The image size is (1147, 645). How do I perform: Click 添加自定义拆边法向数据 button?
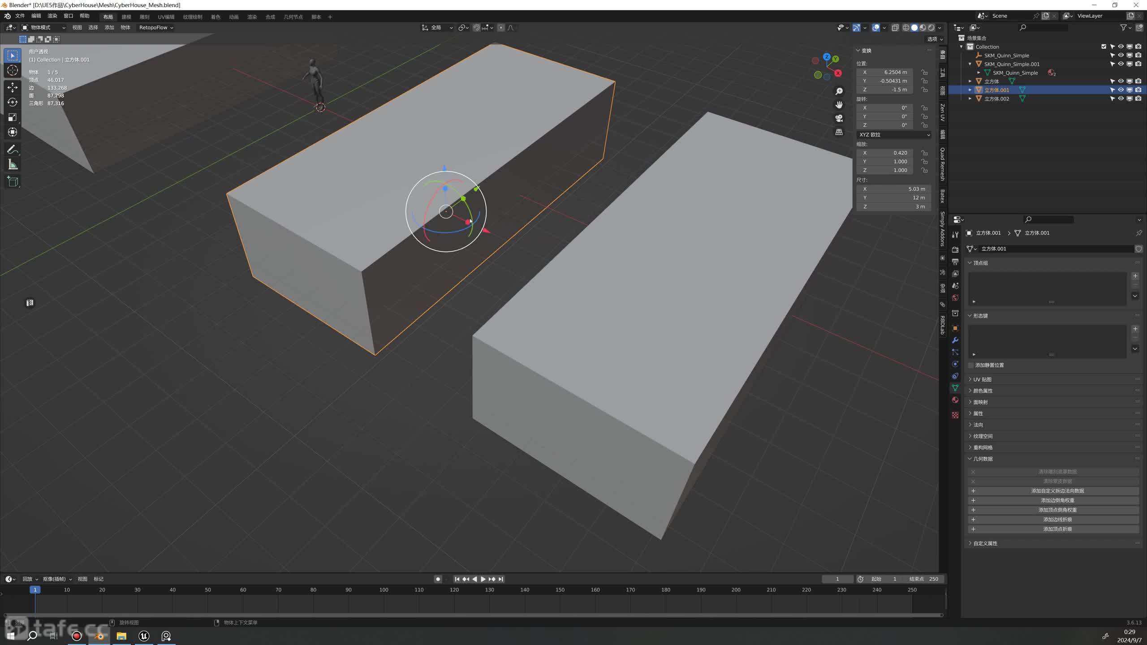[1053, 491]
